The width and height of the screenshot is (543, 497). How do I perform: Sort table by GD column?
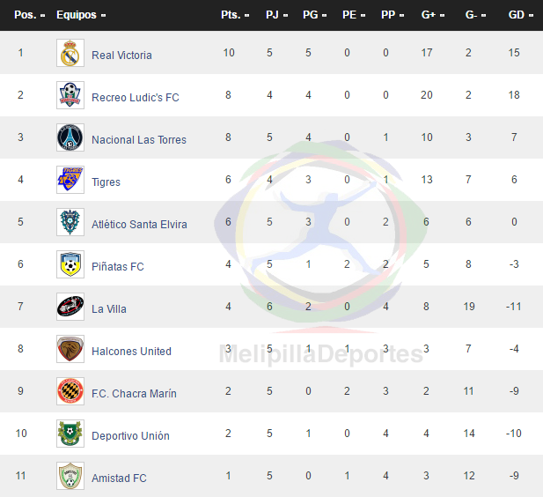pyautogui.click(x=519, y=15)
